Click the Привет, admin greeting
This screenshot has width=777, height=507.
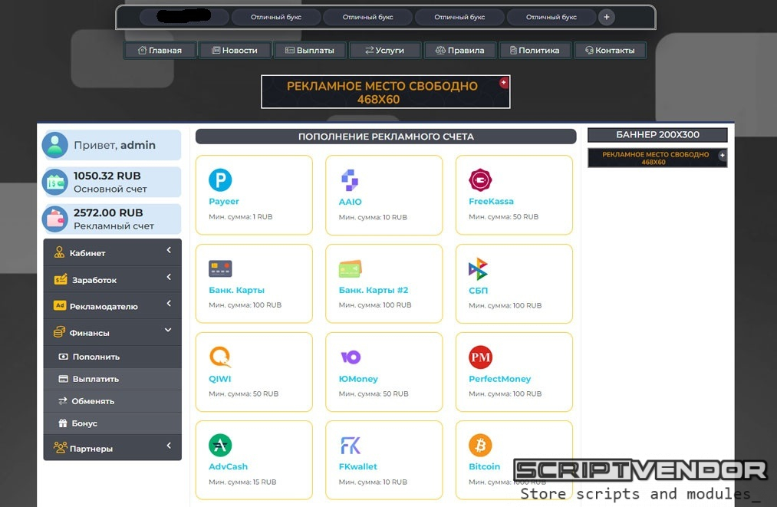(x=114, y=145)
